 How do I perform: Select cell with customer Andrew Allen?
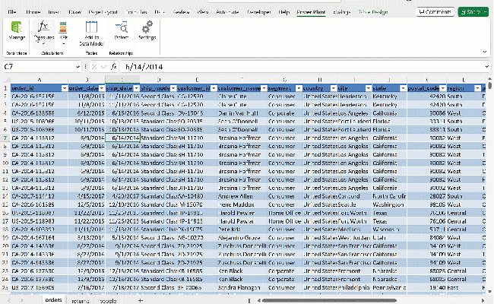tap(242, 196)
